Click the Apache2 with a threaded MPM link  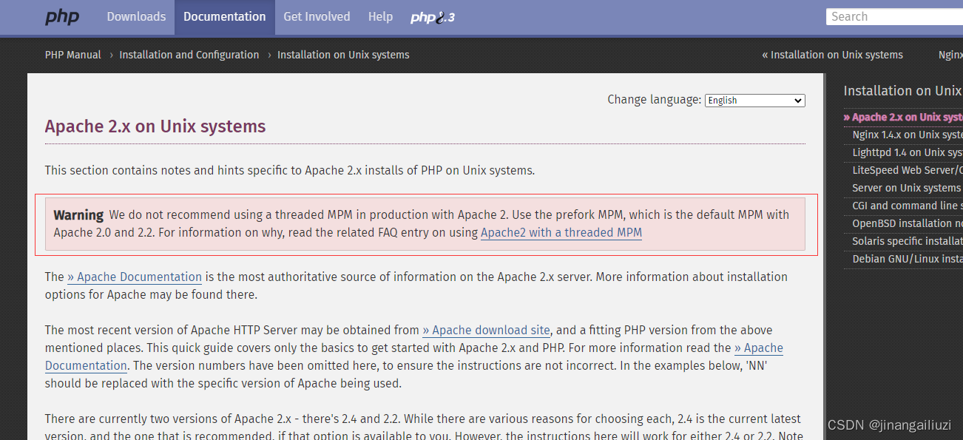point(561,232)
